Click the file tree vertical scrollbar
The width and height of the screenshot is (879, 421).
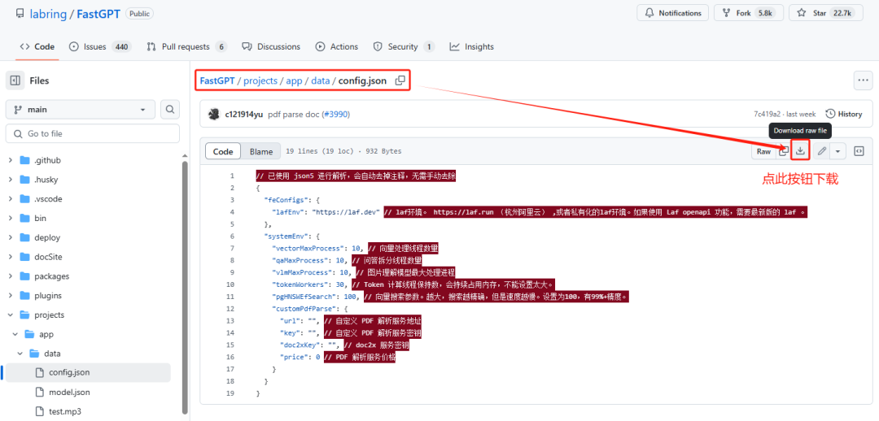(185, 287)
